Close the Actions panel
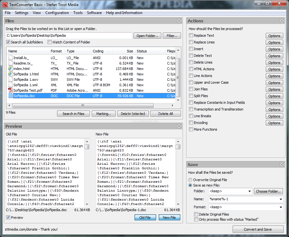Screen dimensions: 289x237 (x=282, y=21)
